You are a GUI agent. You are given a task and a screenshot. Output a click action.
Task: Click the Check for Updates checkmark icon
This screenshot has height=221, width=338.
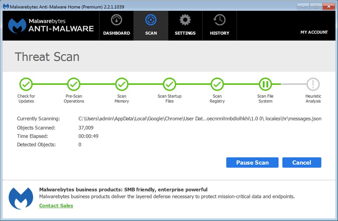pyautogui.click(x=26, y=84)
